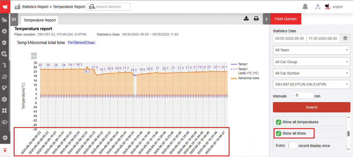Open the vehicle 29H-097.63 plate dropdown
The image size is (353, 157).
pos(312,85)
